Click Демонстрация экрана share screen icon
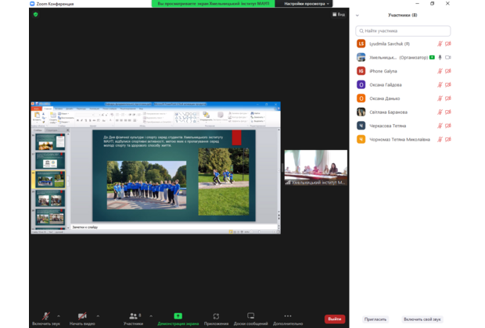This screenshot has height=328, width=485. point(178,316)
